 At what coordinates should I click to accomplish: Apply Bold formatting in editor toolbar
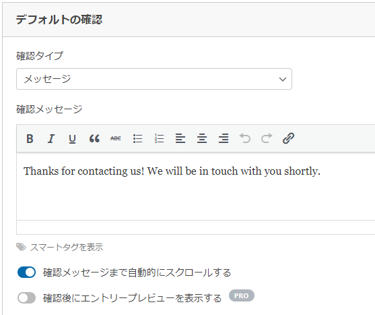pos(30,138)
